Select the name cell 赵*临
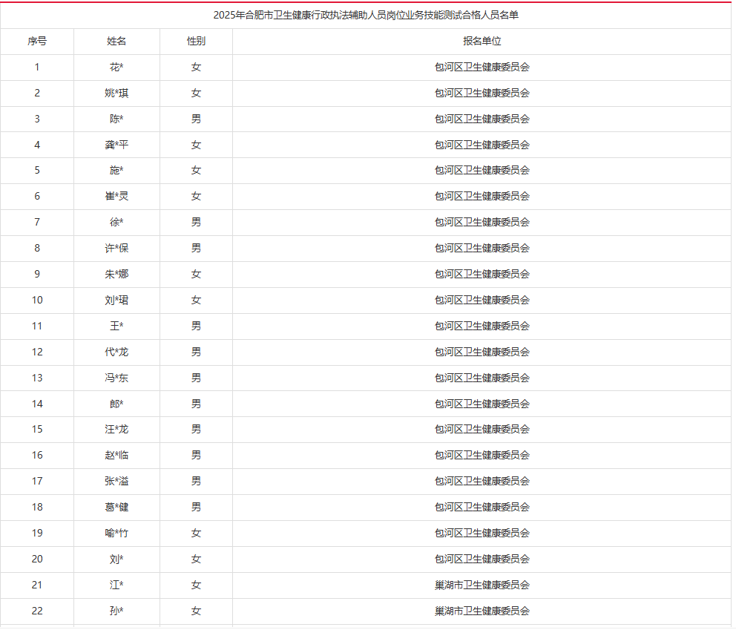 (116, 455)
